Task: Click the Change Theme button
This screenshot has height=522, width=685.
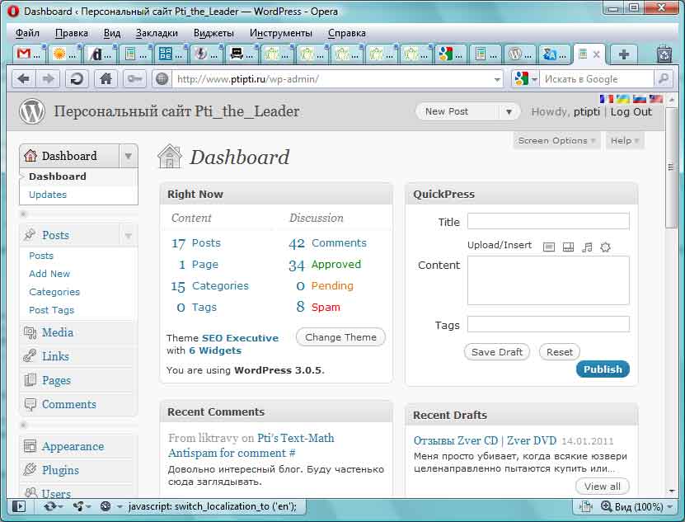Action: [340, 337]
